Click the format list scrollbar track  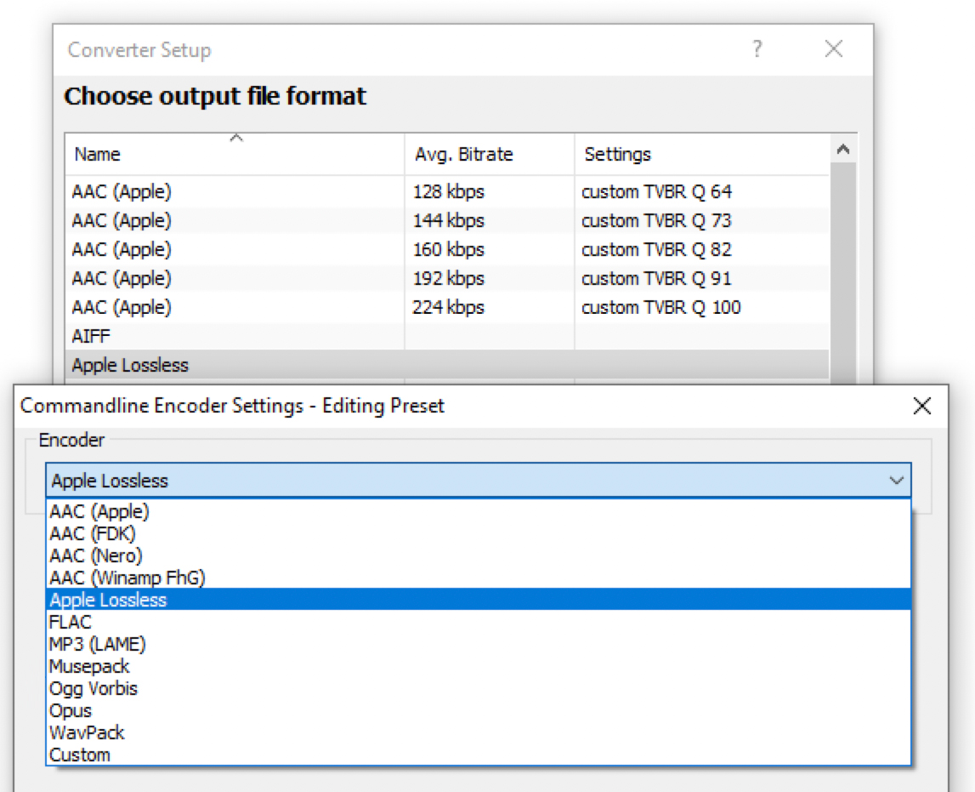tap(843, 274)
